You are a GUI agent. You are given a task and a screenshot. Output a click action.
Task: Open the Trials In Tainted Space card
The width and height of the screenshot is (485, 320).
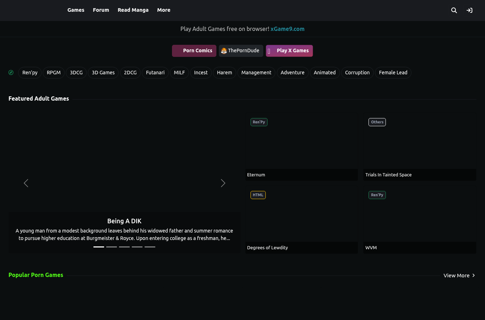(420, 147)
